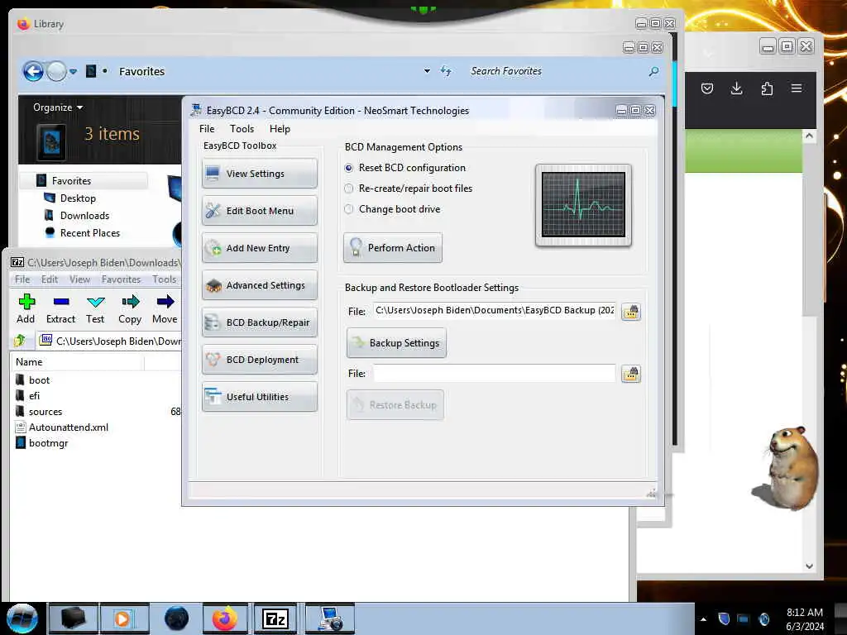Select Re-create/repair boot files option
The width and height of the screenshot is (847, 635).
(x=409, y=189)
